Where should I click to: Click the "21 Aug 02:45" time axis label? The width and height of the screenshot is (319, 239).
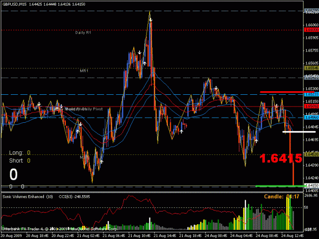[88, 236]
